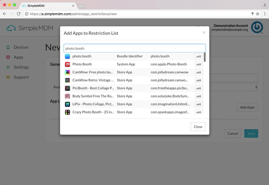Click the Support sidebar icon
The image size is (269, 185).
(x=8, y=77)
